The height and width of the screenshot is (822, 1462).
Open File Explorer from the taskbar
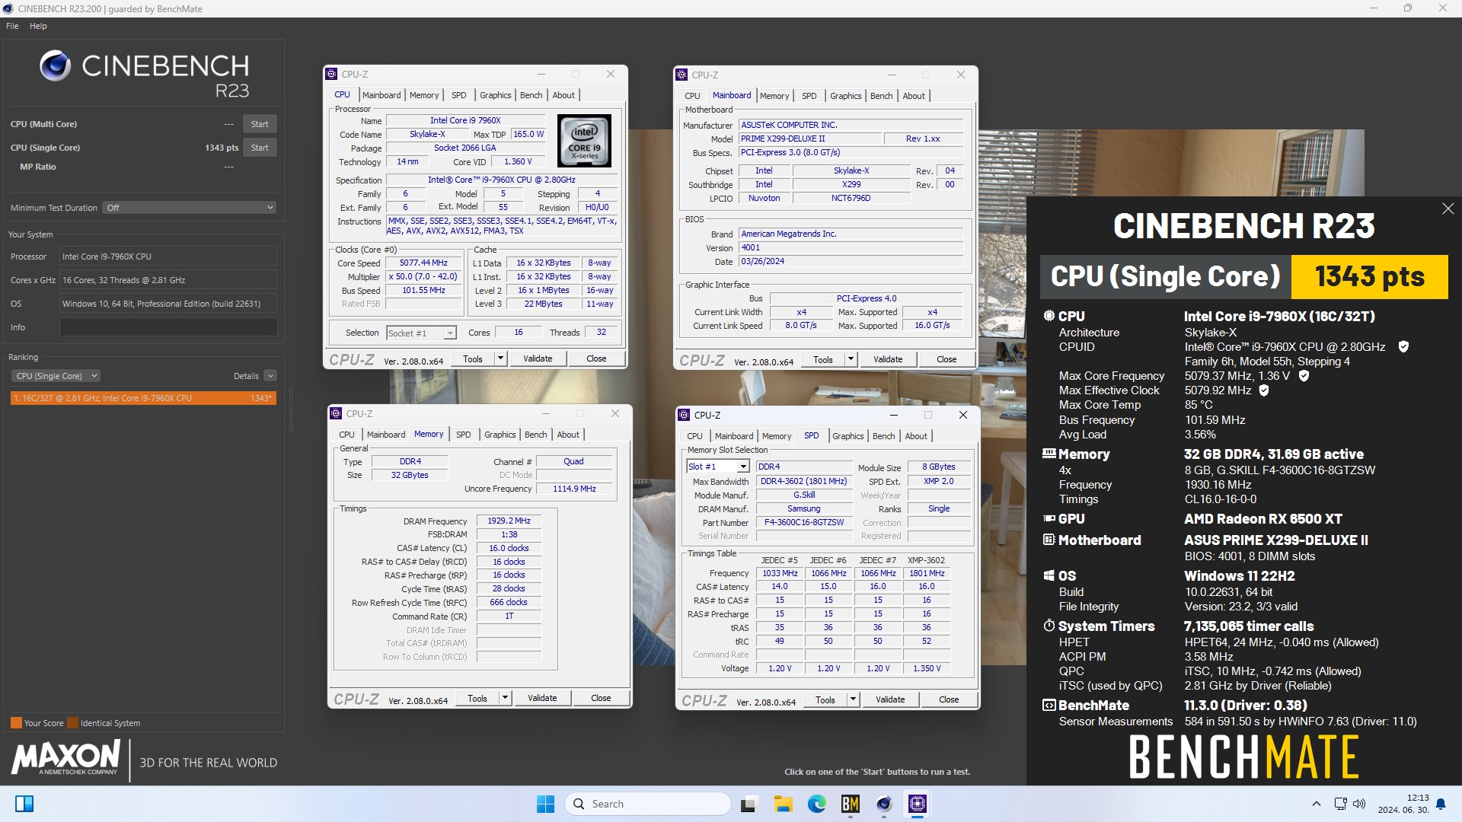[783, 804]
